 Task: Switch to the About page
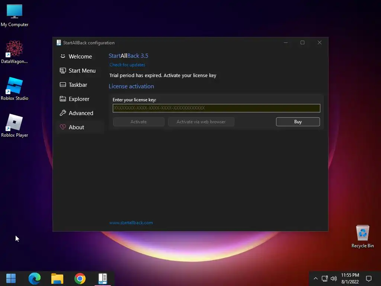pos(80,127)
